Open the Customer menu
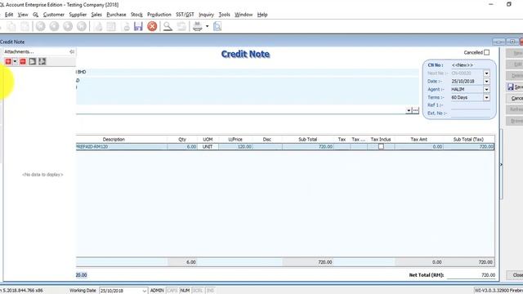The image size is (523, 294). tap(54, 15)
